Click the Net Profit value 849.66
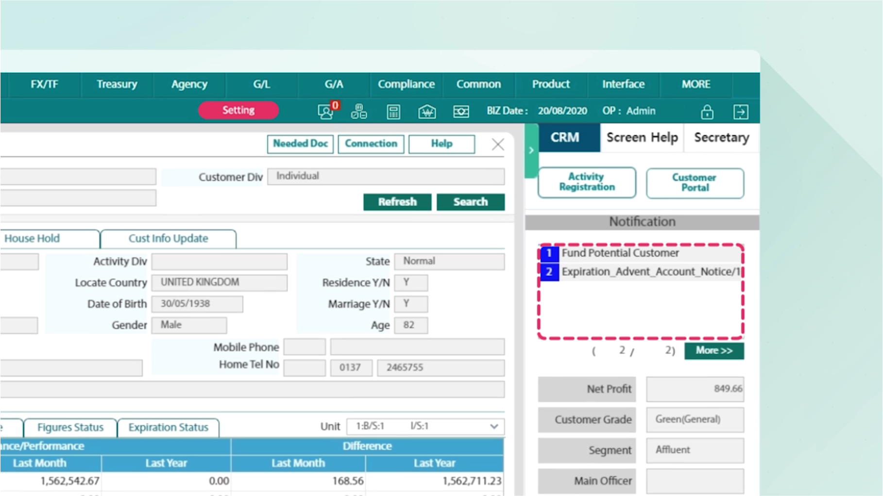Screen dimensions: 883x496 coord(695,389)
